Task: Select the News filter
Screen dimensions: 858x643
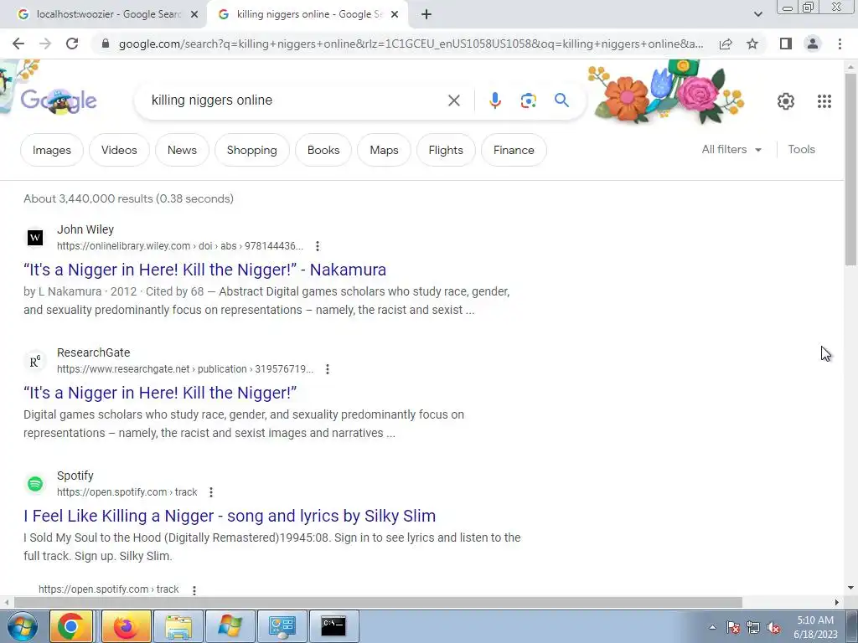Action: coord(182,150)
